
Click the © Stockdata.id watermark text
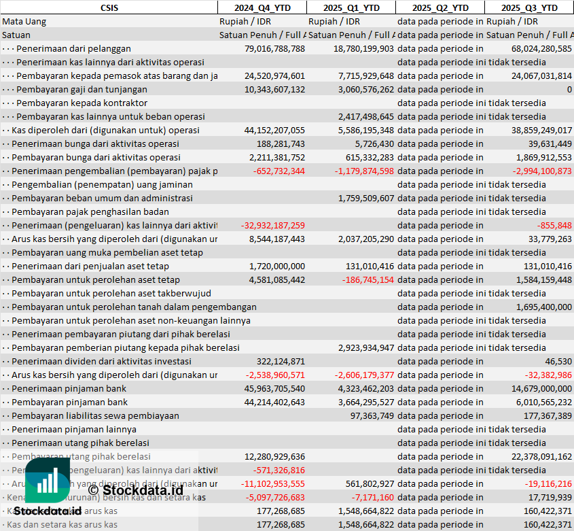136,490
